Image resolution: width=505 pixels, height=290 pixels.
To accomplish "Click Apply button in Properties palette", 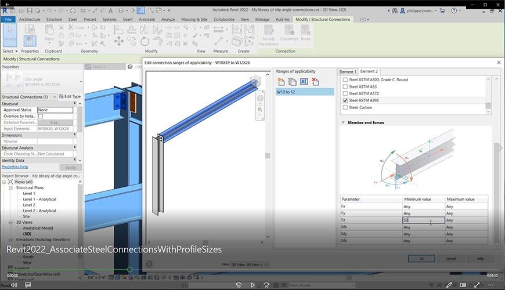I will [x=71, y=168].
